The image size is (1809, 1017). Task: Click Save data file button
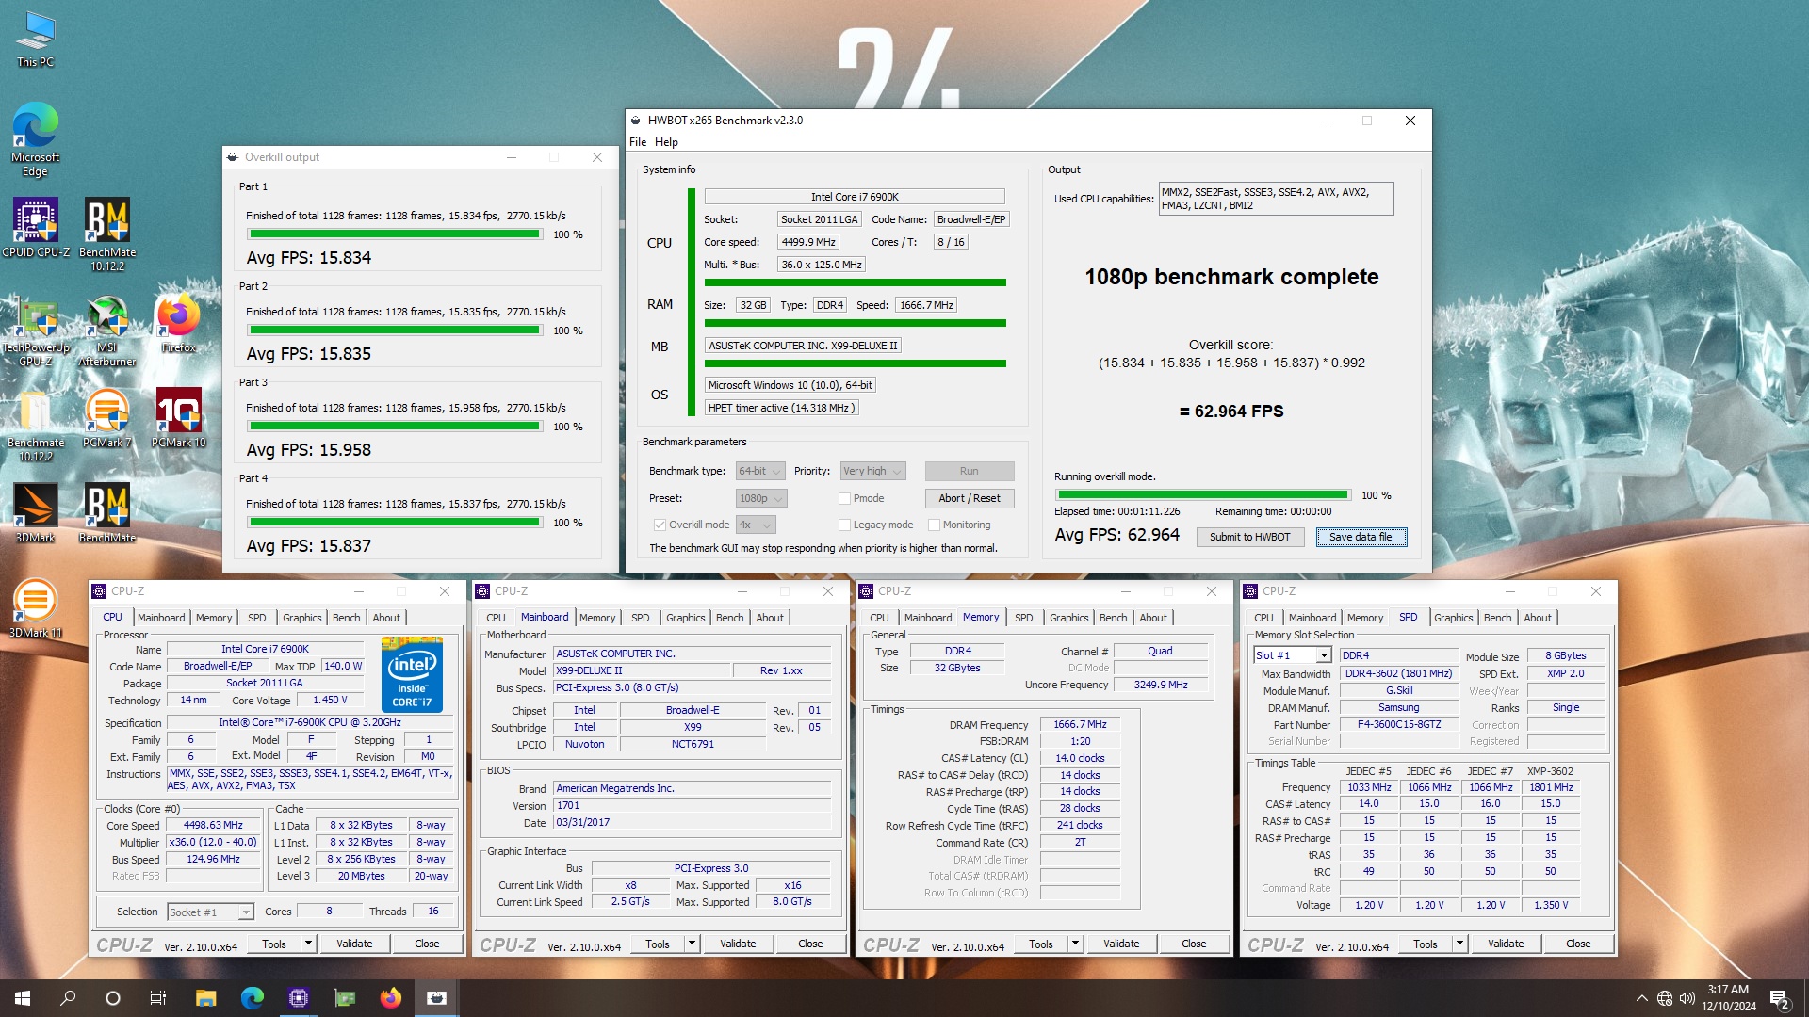click(1361, 537)
